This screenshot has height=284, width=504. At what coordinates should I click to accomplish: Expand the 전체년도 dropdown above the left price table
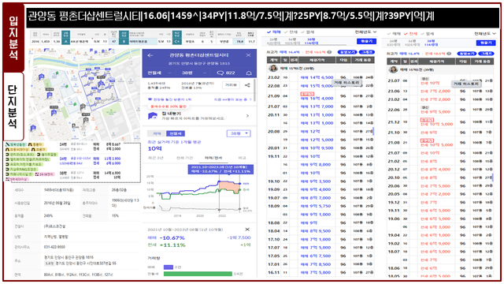click(x=365, y=32)
